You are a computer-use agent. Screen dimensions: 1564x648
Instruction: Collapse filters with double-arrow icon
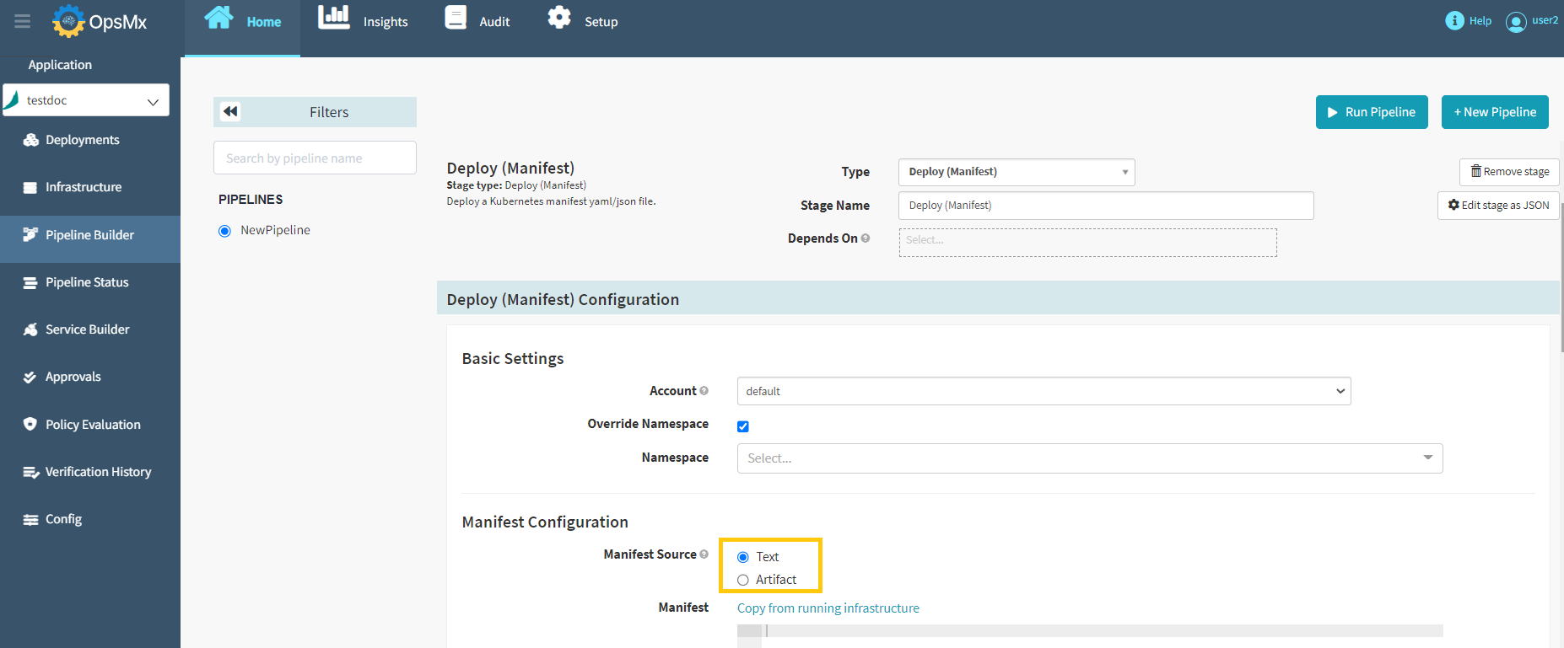click(230, 111)
